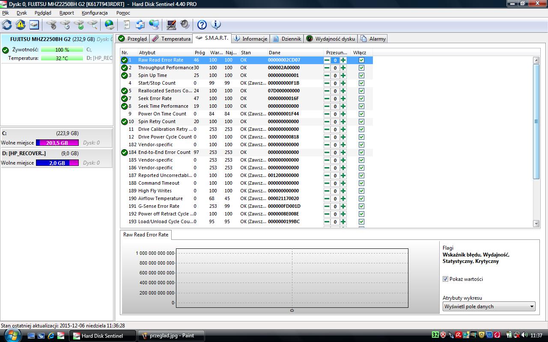Viewport: 548px width, 342px height.
Task: Switch to the Przegląd tab
Action: pos(132,39)
